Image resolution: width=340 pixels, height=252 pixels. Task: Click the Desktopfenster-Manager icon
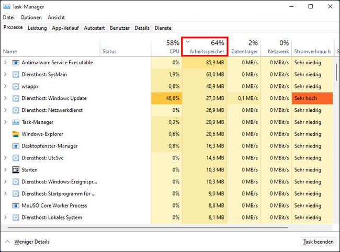click(16, 146)
